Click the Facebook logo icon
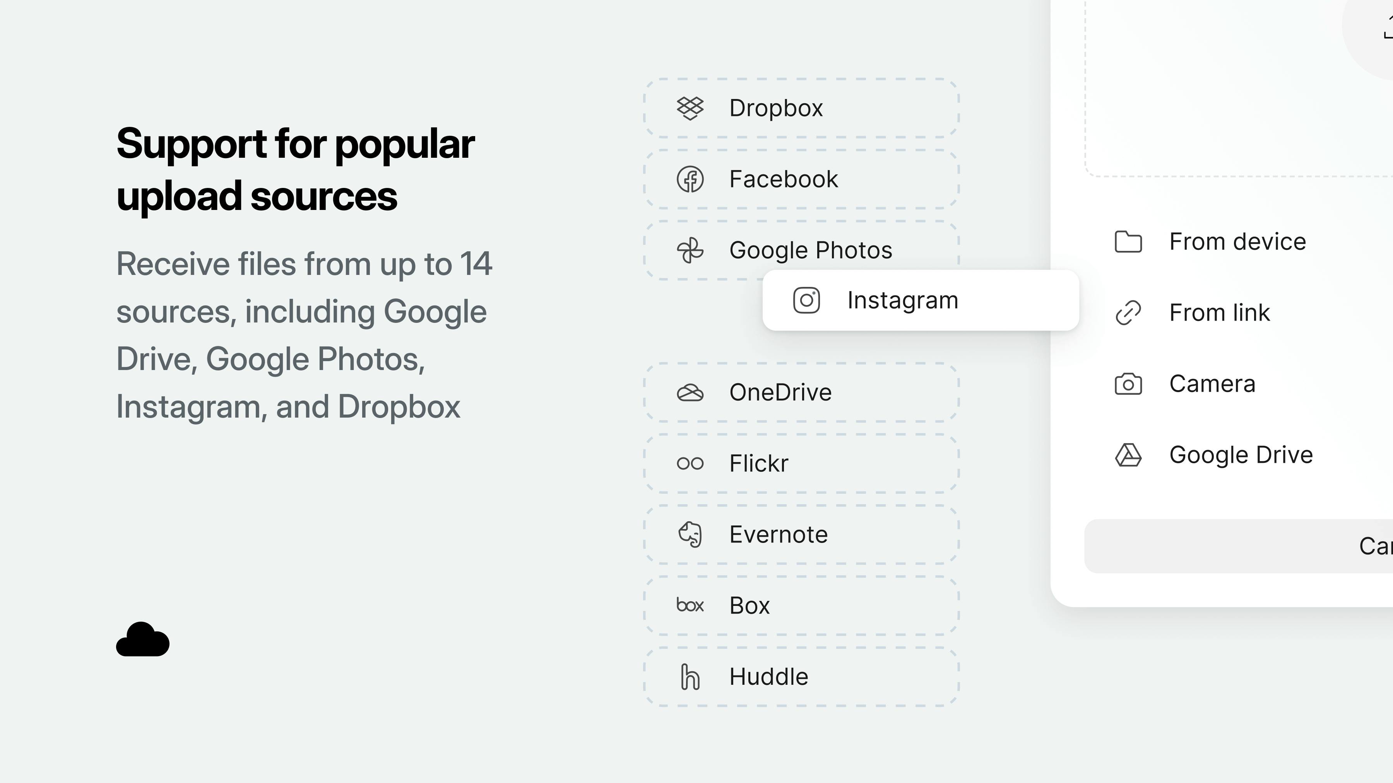The height and width of the screenshot is (783, 1393). [690, 179]
